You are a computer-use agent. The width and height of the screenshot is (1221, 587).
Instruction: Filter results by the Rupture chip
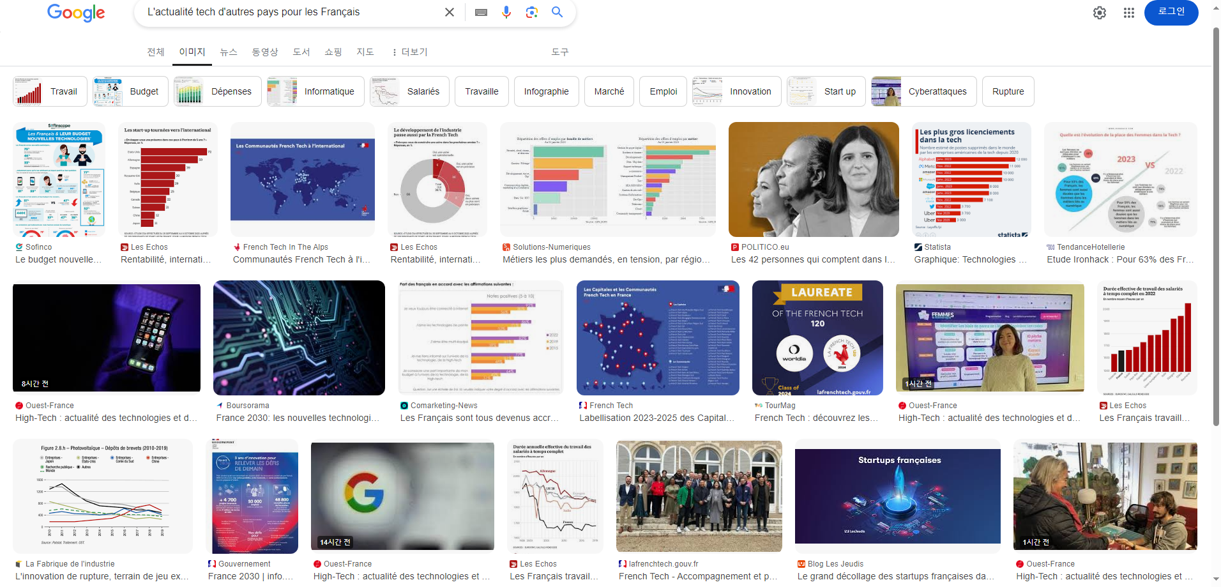pos(1008,91)
